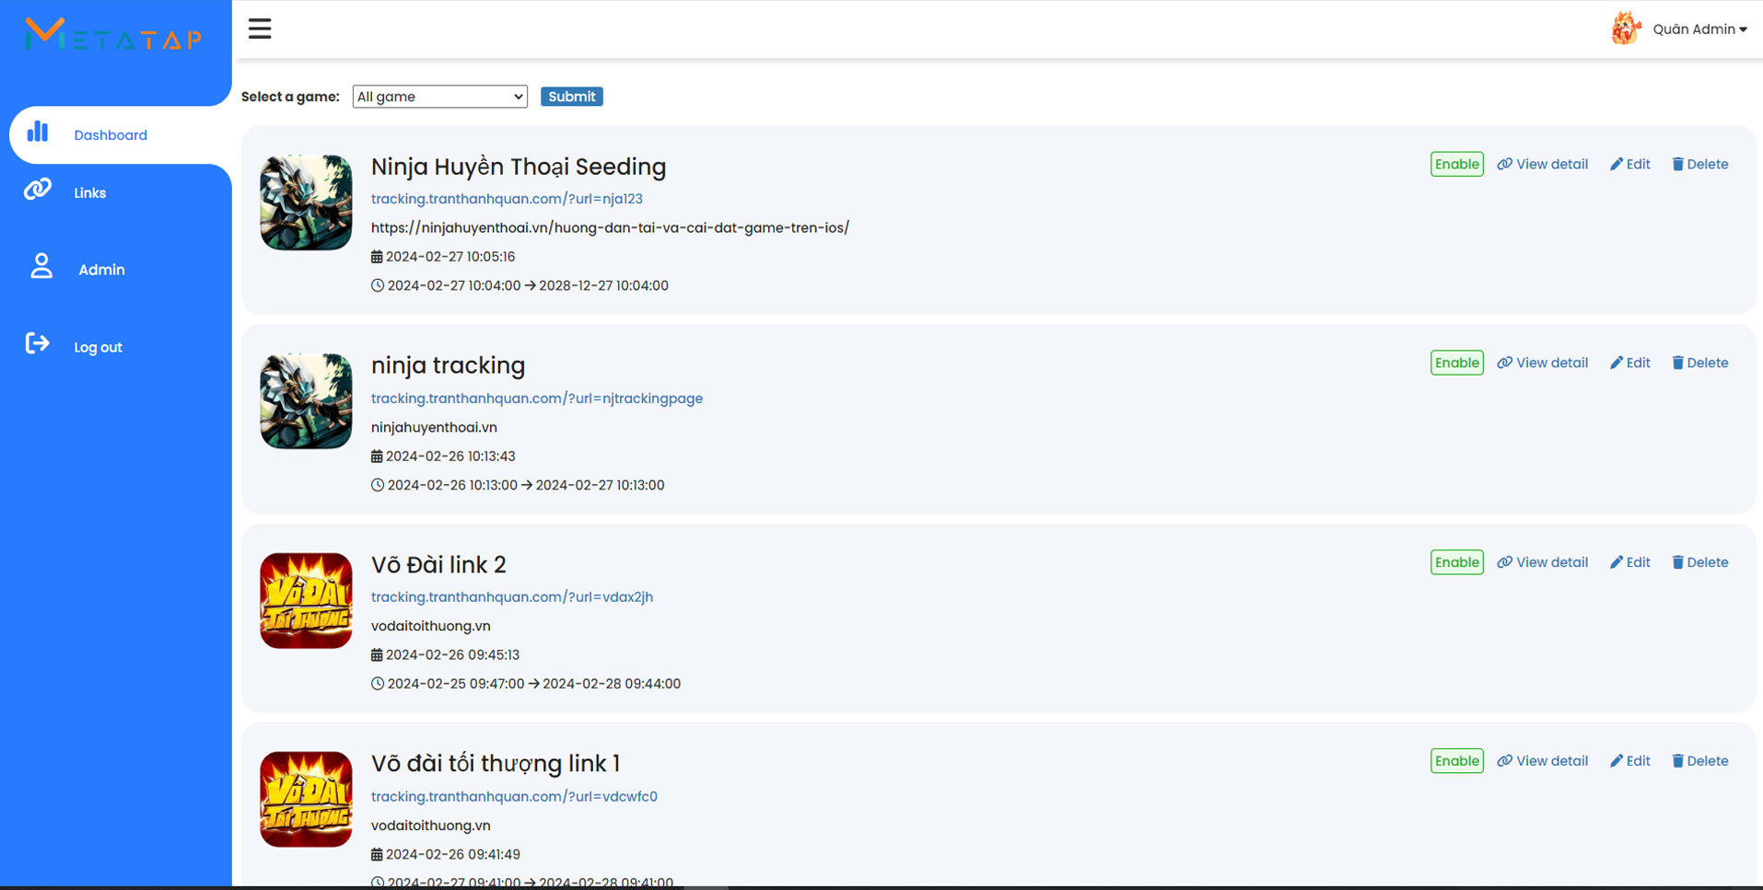This screenshot has width=1763, height=890.
Task: Click ninja tracking game thumbnail
Action: click(306, 401)
